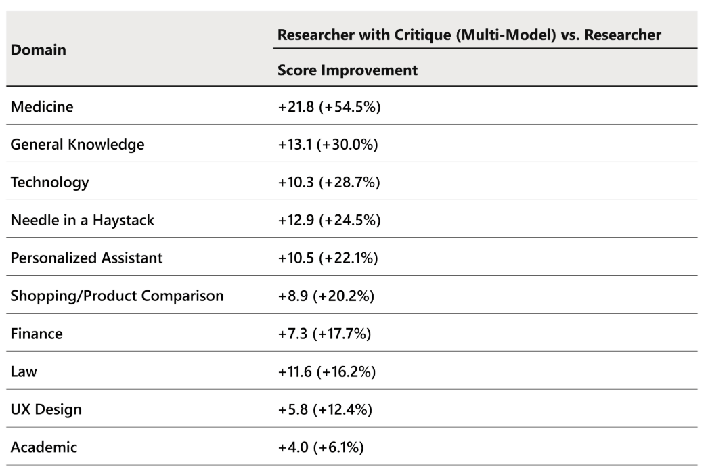Select the Medicine domain cell
The width and height of the screenshot is (708, 475).
[42, 106]
